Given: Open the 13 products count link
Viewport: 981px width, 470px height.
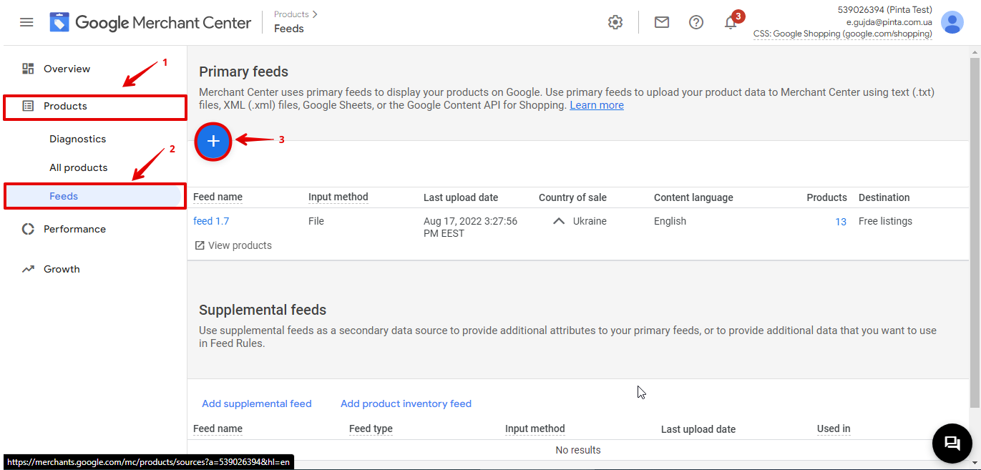Looking at the screenshot, I should click(x=841, y=222).
